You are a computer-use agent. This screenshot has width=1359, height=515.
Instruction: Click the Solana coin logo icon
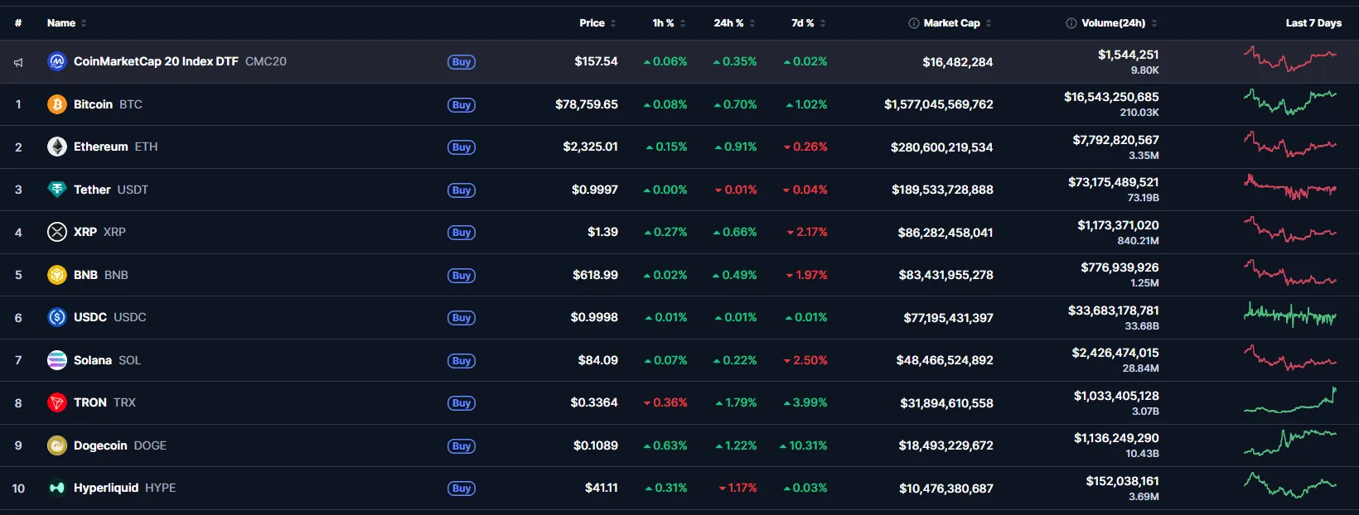[57, 360]
